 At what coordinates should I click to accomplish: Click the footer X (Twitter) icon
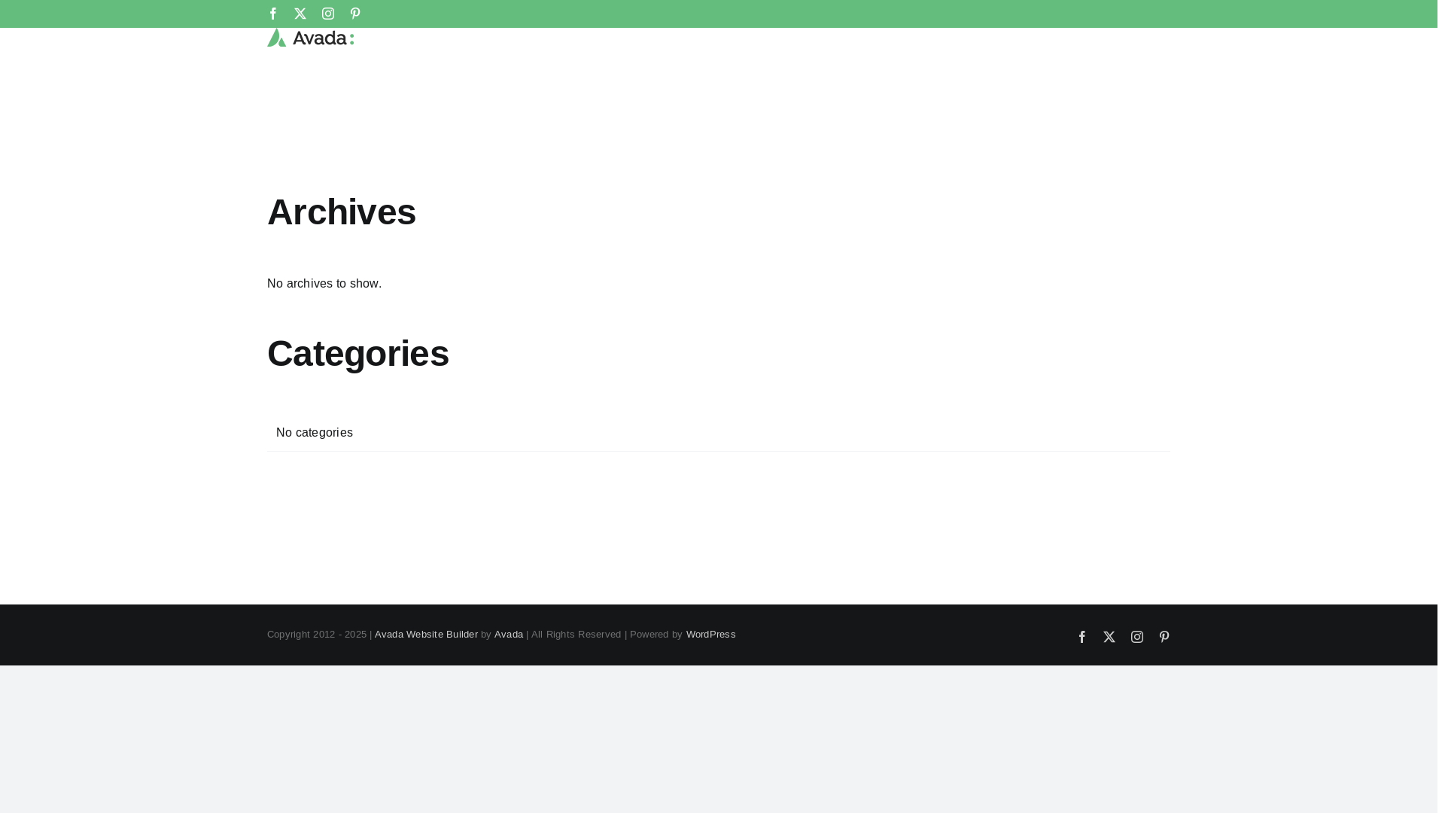pos(1109,637)
